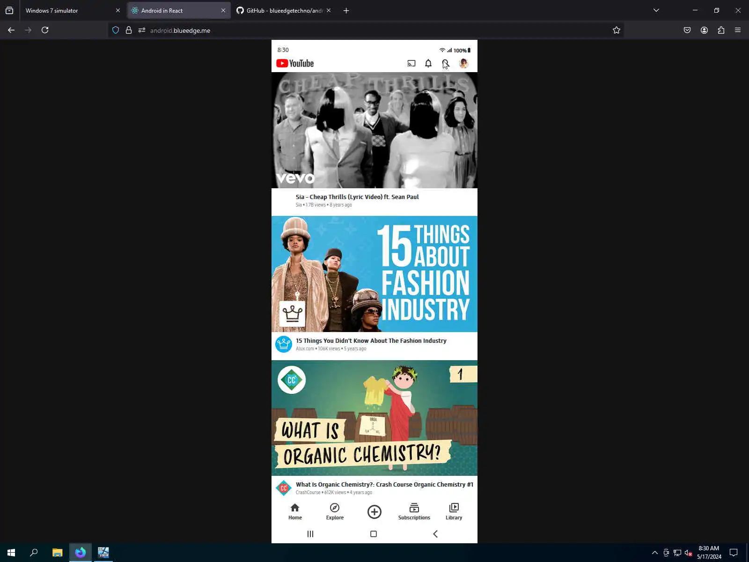The image size is (749, 562).
Task: Open YouTube notifications bell
Action: coord(428,63)
